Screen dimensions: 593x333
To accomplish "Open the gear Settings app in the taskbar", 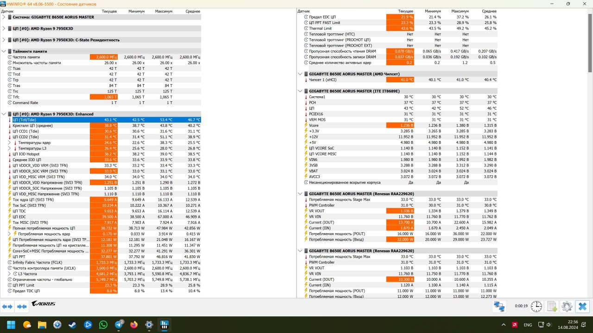I will tap(149, 325).
